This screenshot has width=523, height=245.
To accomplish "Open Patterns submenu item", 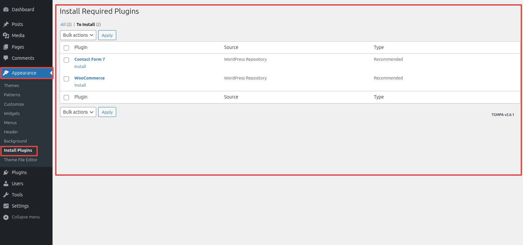I will [12, 95].
